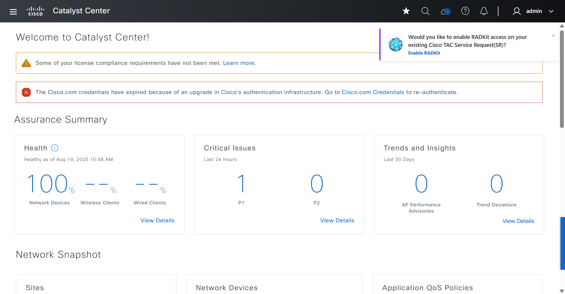Click the Cisco logo
The width and height of the screenshot is (565, 294).
pyautogui.click(x=35, y=11)
